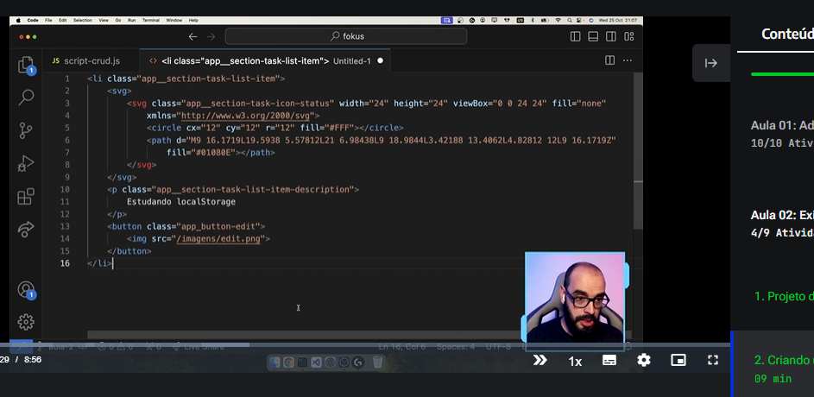Viewport: 814px width, 397px height.
Task: Open the Explorer view in the activity bar
Action: tap(25, 66)
